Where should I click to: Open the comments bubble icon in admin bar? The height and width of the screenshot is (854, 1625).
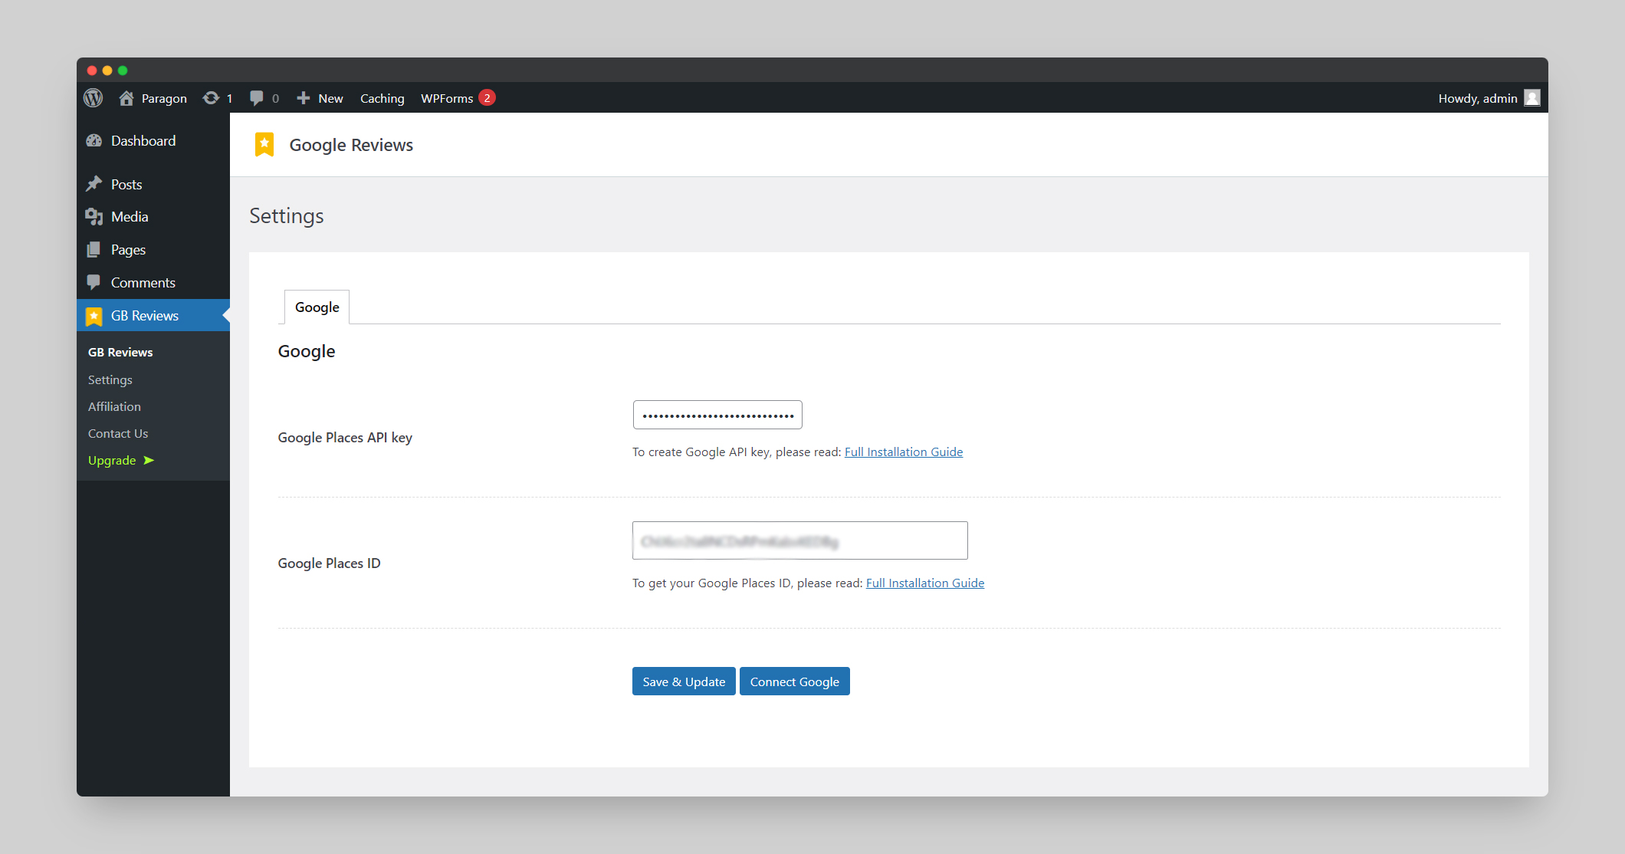pyautogui.click(x=257, y=98)
